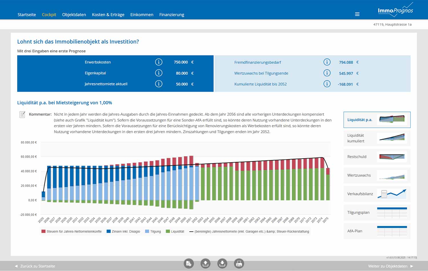Click the printer icon

(x=239, y=264)
